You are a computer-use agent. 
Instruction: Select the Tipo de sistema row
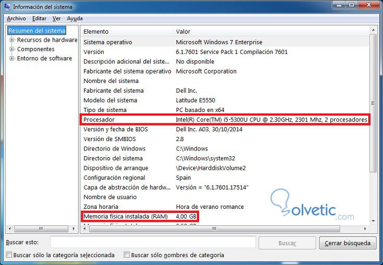pos(225,110)
